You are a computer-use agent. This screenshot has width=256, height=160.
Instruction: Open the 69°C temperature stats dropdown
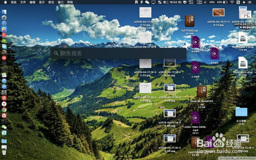190,3
